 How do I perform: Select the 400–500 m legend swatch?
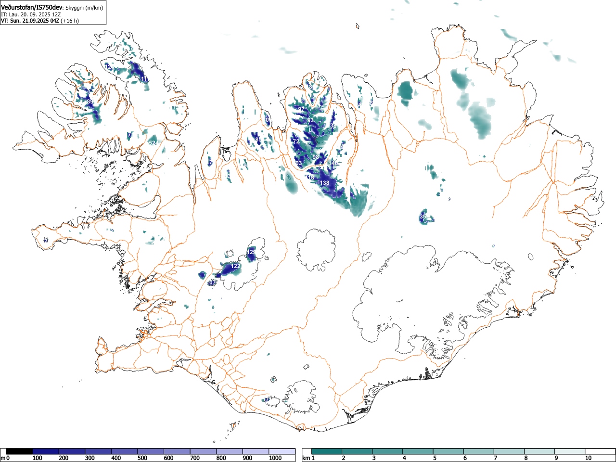point(125,451)
